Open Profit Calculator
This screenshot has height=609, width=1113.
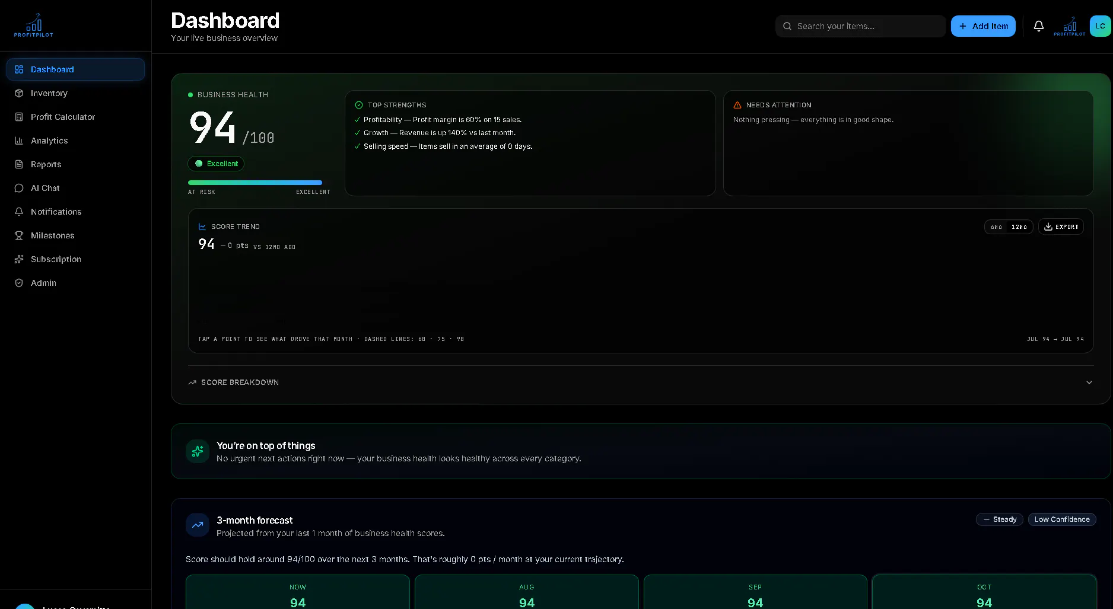coord(75,117)
